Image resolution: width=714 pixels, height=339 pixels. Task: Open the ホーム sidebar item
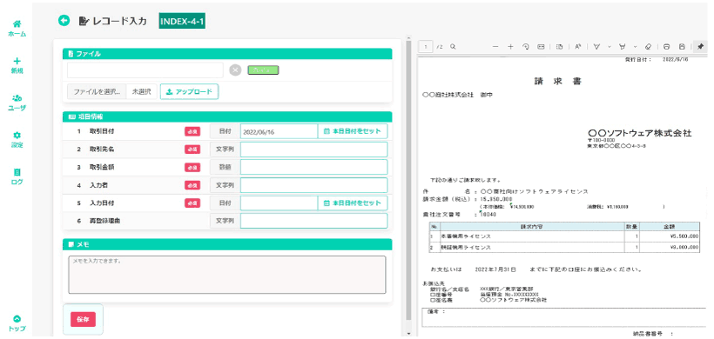[x=17, y=28]
